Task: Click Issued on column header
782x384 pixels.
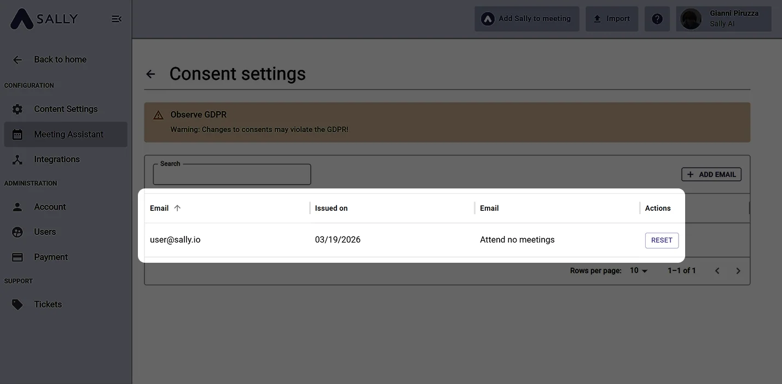Action: pos(331,208)
